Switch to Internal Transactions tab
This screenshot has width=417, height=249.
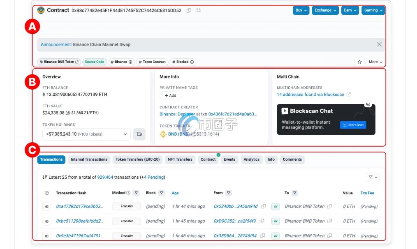coord(89,159)
